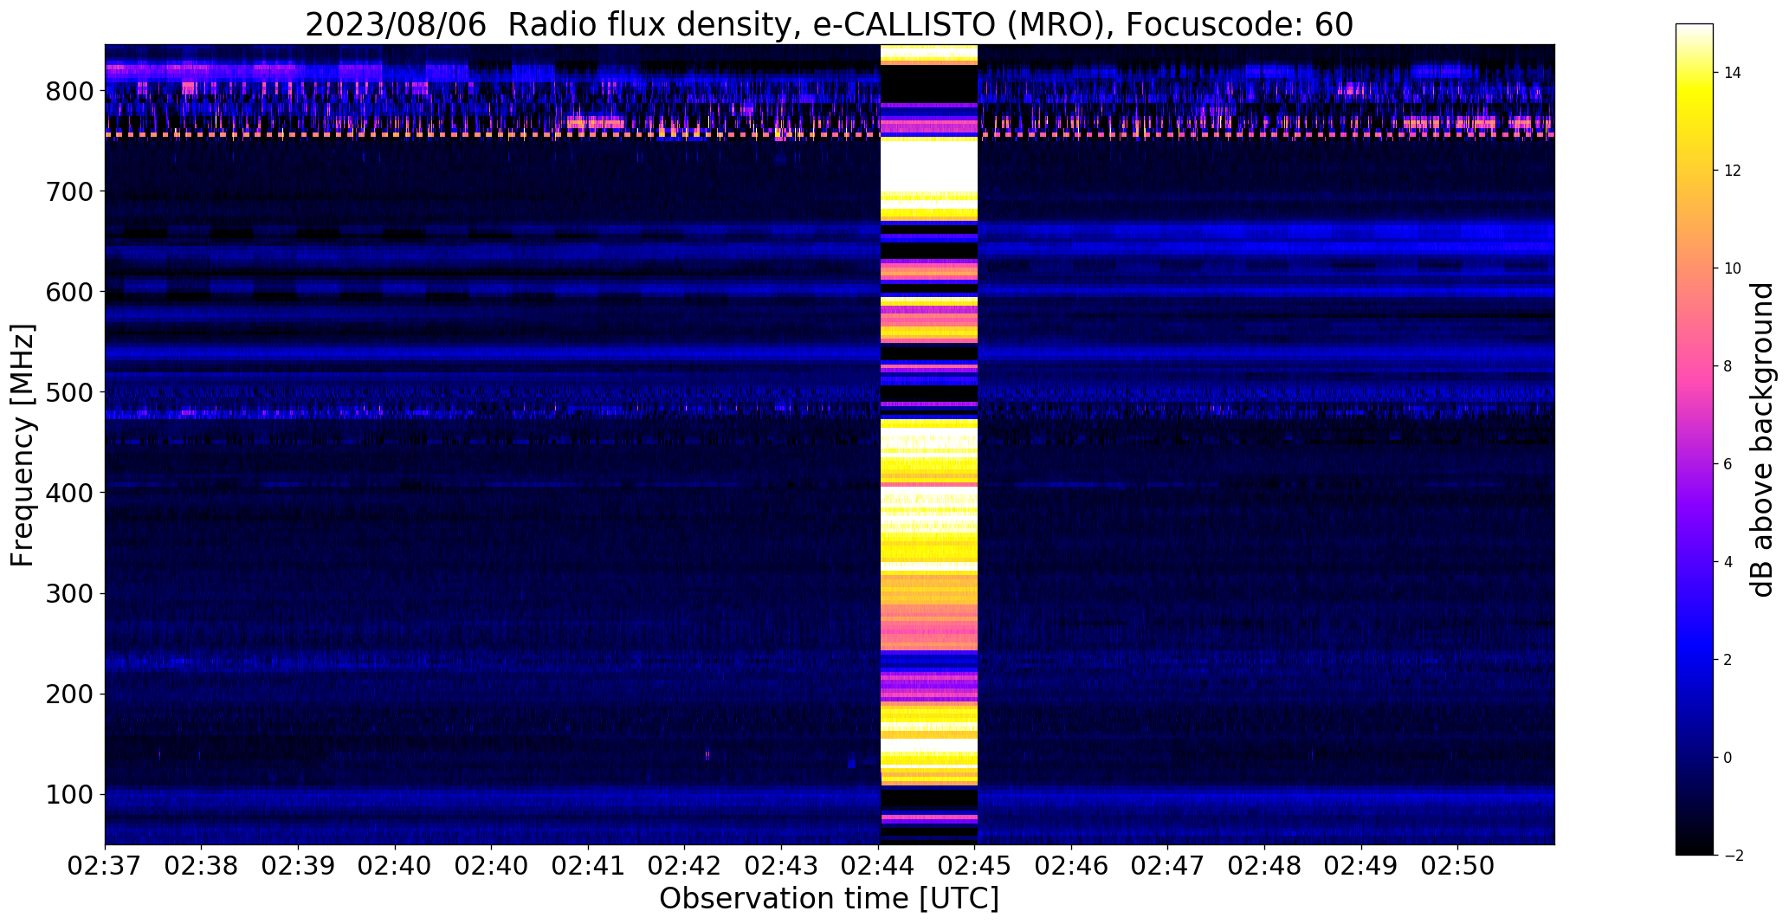Click the colorbar tick value 12
The height and width of the screenshot is (924, 1789).
1733,171
